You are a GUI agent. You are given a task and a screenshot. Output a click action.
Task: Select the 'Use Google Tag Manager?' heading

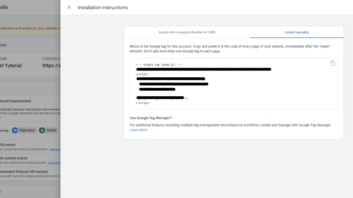point(151,118)
